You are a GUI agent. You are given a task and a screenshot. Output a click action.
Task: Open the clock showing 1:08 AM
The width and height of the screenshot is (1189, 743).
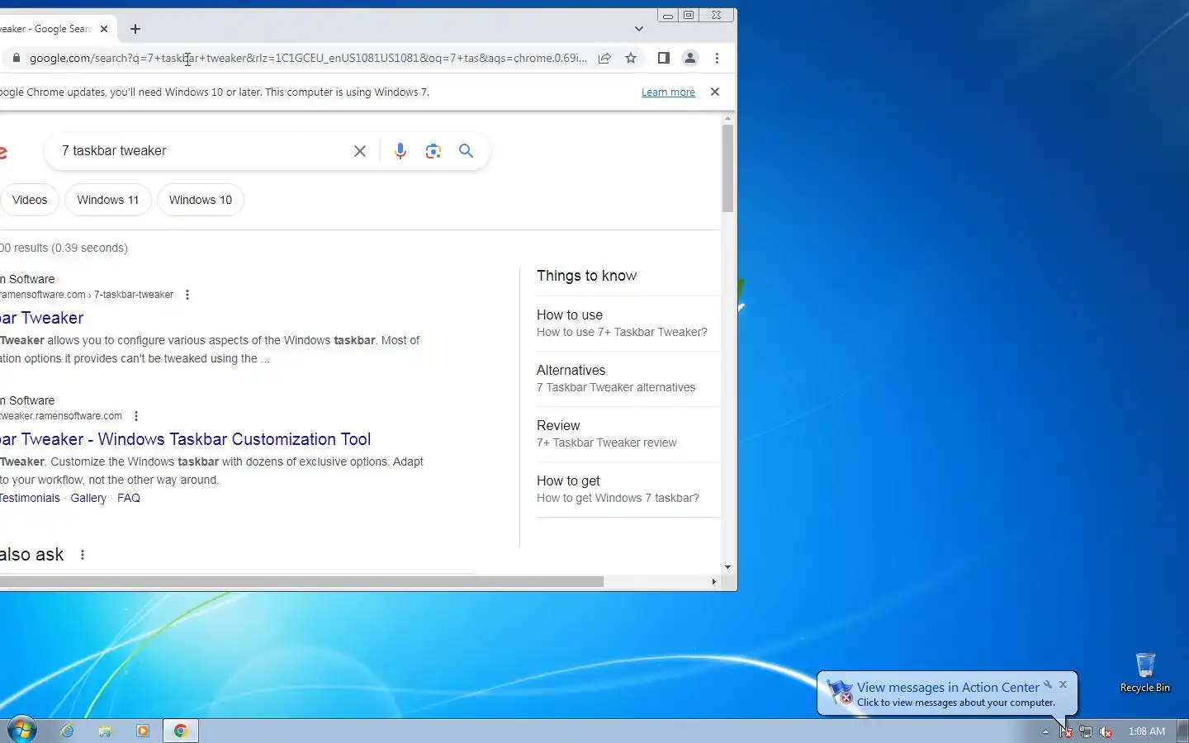point(1147,731)
